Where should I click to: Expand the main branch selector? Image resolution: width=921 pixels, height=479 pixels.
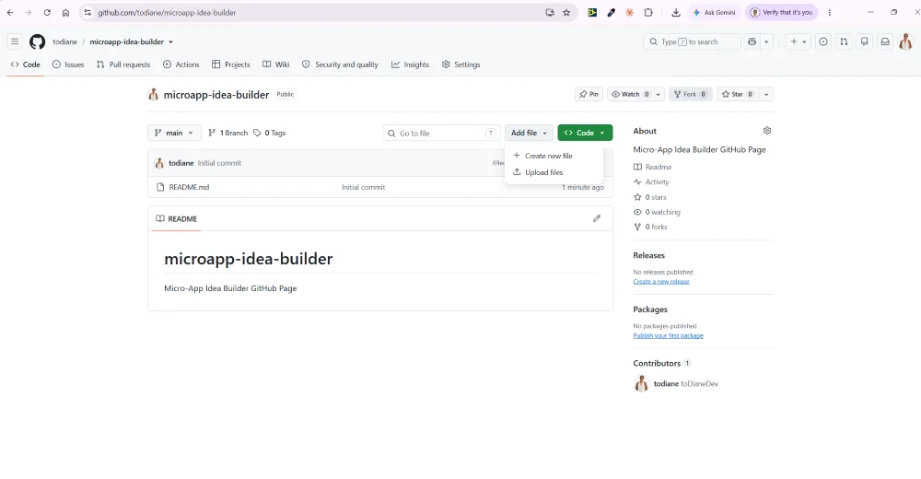[x=174, y=133]
